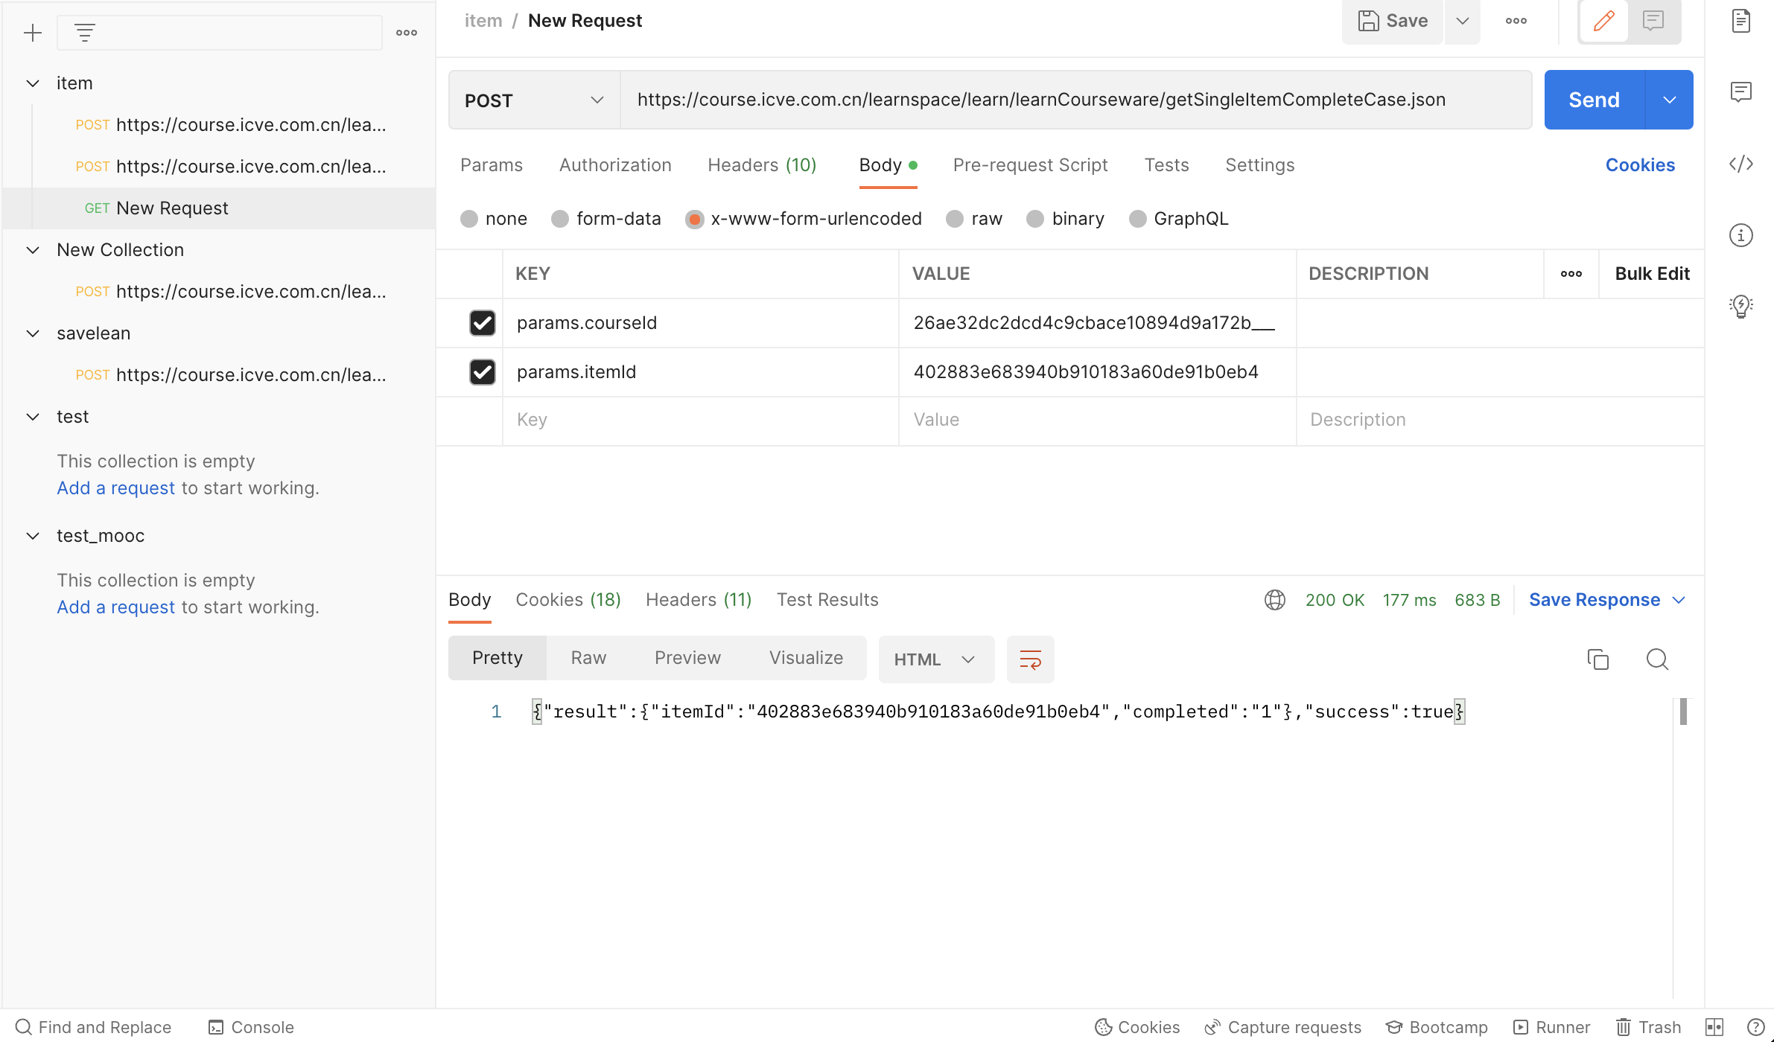Copy response body with copy icon
Screen dimensions: 1774x1042
click(1597, 659)
